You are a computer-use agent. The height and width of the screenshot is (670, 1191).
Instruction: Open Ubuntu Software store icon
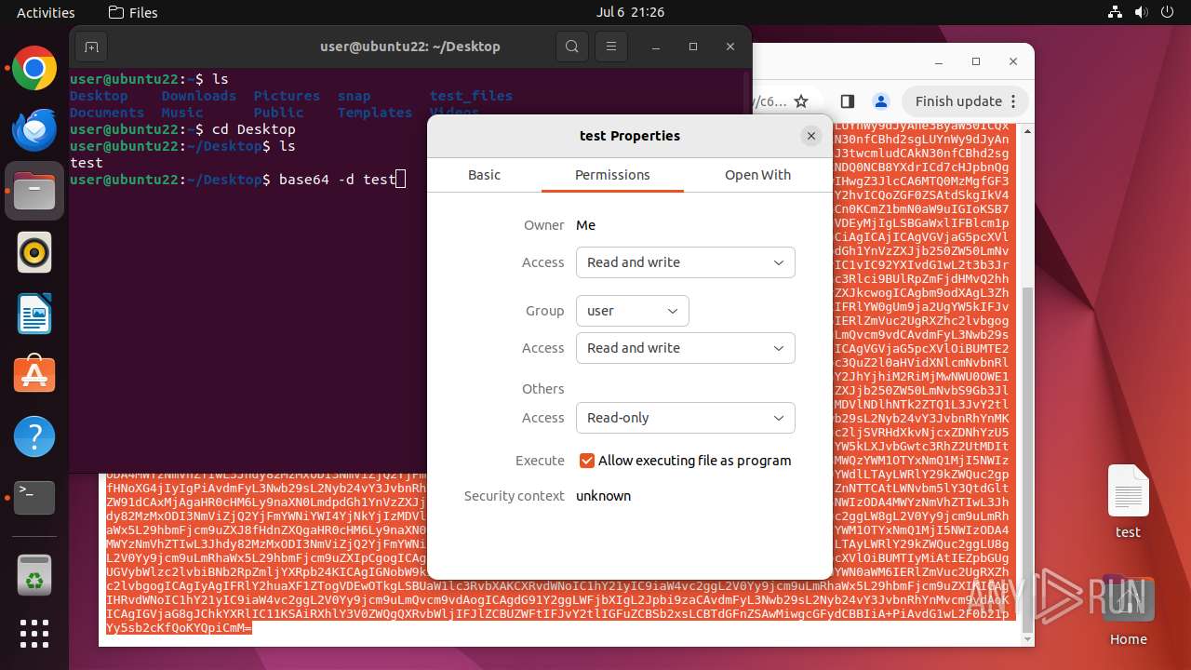(x=34, y=375)
